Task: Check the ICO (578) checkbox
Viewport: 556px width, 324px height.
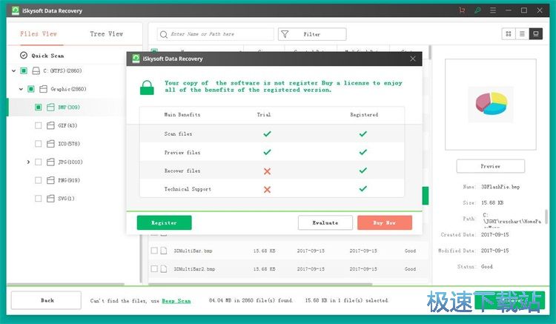Action: (39, 144)
